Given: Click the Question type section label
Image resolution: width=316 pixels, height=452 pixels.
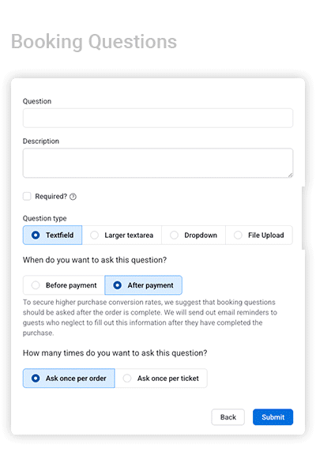Looking at the screenshot, I should coord(45,218).
